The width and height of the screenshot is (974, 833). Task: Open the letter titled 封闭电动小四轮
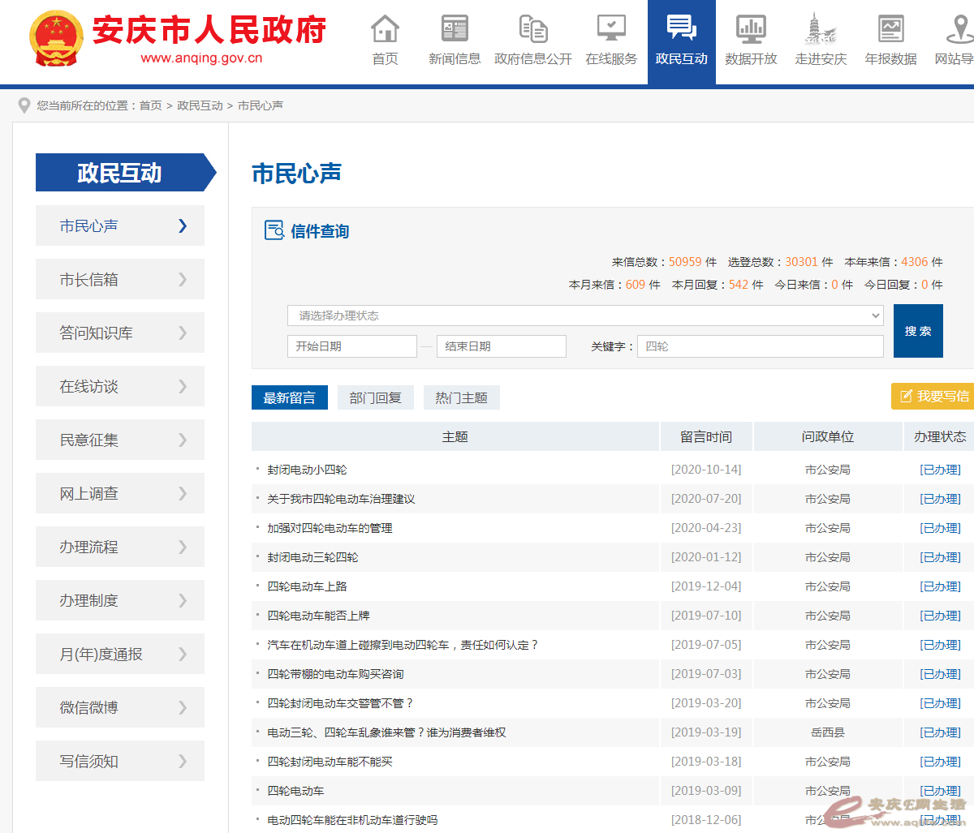tap(307, 470)
